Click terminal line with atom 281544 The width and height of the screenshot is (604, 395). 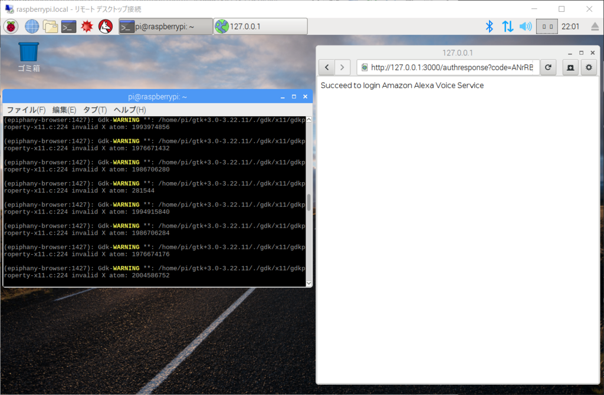tap(79, 190)
